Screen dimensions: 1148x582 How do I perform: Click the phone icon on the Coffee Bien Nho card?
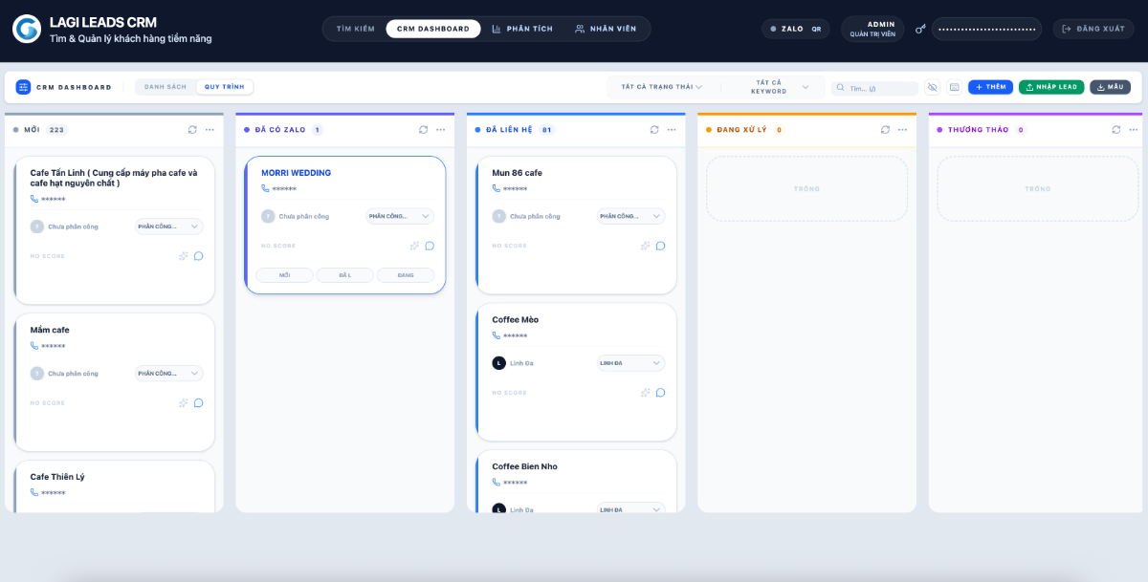click(497, 483)
